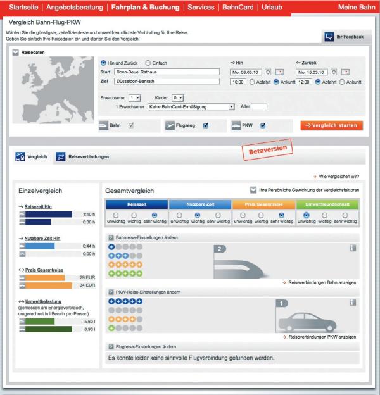Select the Einfach trip option

coord(148,63)
